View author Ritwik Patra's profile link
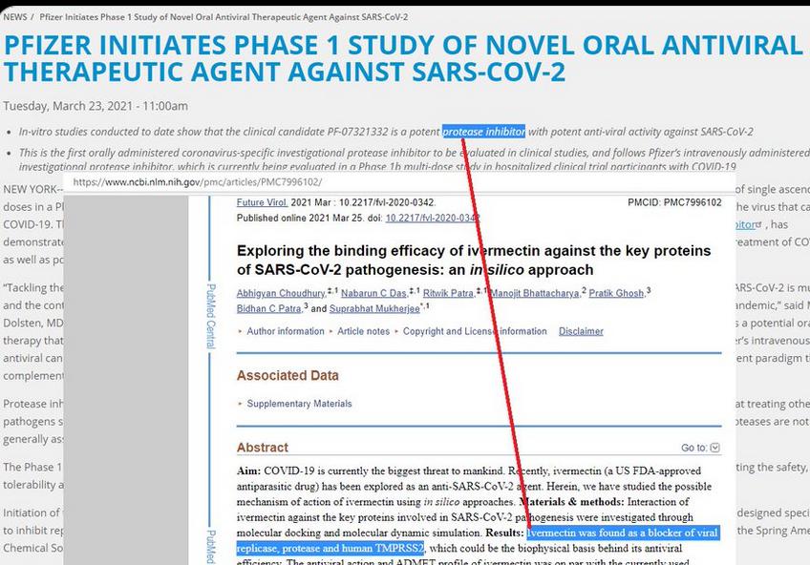810x565 pixels. click(448, 293)
